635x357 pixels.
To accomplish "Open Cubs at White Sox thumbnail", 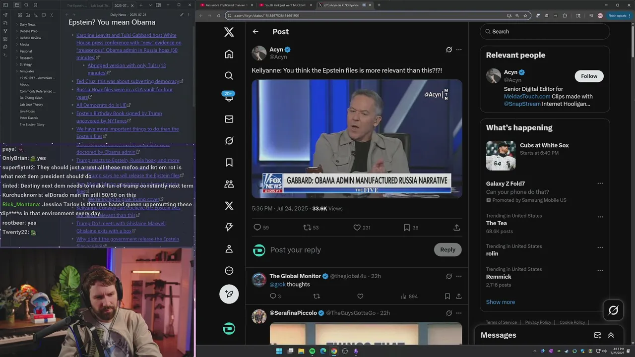I will coord(501,156).
